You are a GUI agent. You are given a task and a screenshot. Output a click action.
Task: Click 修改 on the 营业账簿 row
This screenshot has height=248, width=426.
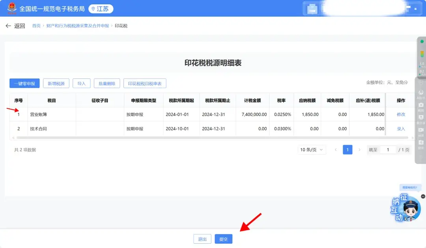click(400, 114)
